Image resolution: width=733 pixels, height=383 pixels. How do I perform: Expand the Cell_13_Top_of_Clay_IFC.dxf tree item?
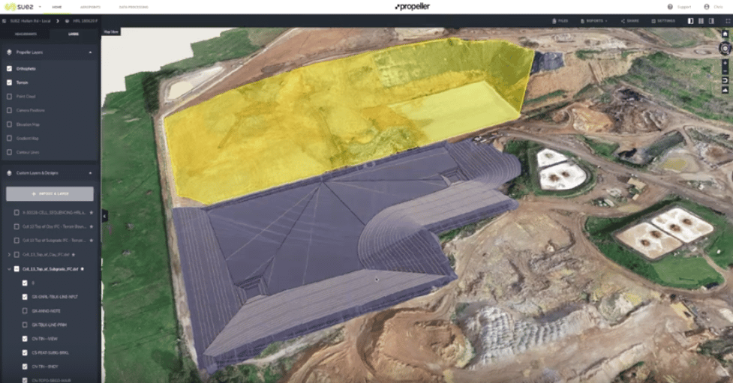tap(8, 255)
